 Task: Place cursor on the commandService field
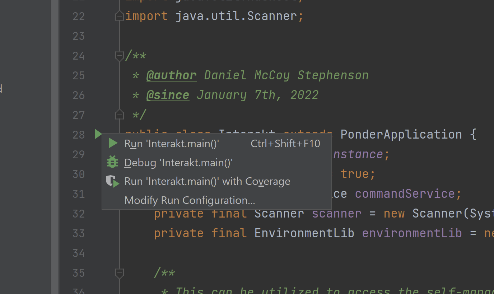(x=405, y=194)
